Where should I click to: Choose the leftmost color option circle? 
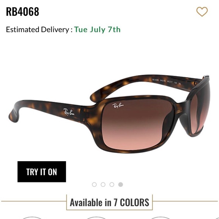pos(32,218)
